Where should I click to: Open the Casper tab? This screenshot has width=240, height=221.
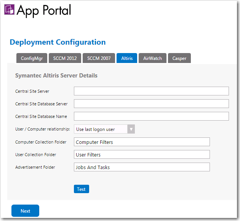[x=179, y=58]
